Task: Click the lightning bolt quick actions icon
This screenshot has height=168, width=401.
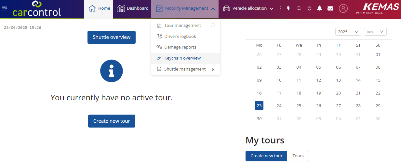Action: pos(288,8)
